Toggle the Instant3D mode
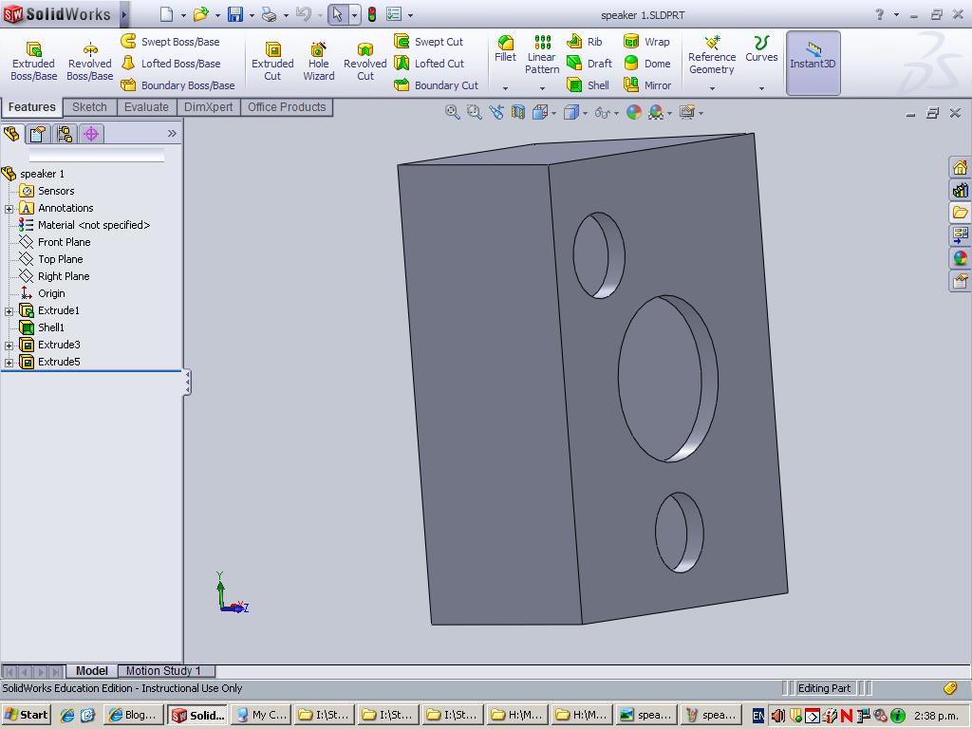 [813, 63]
